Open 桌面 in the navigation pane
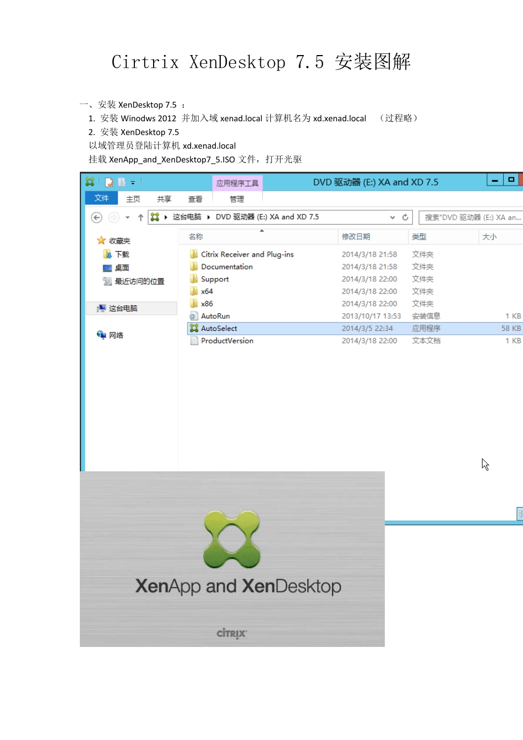 pos(122,268)
